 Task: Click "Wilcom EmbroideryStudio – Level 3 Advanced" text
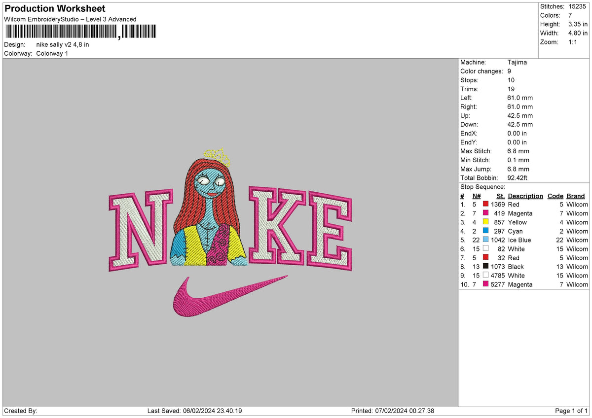pyautogui.click(x=70, y=19)
